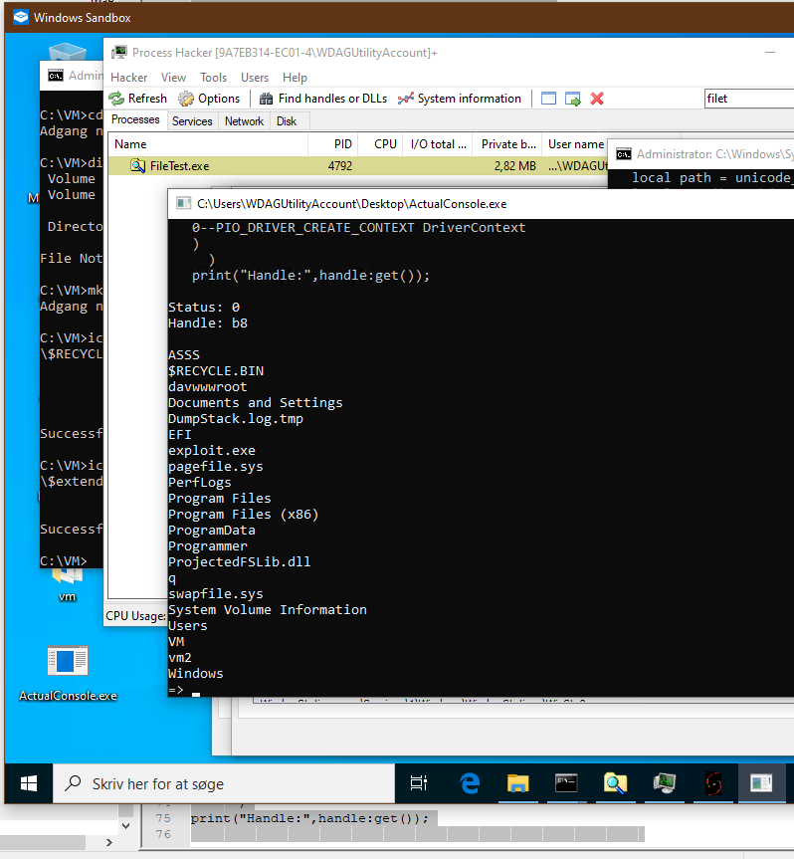The image size is (794, 859).
Task: Click 'exploit.exe' in the console output
Action: pos(211,451)
